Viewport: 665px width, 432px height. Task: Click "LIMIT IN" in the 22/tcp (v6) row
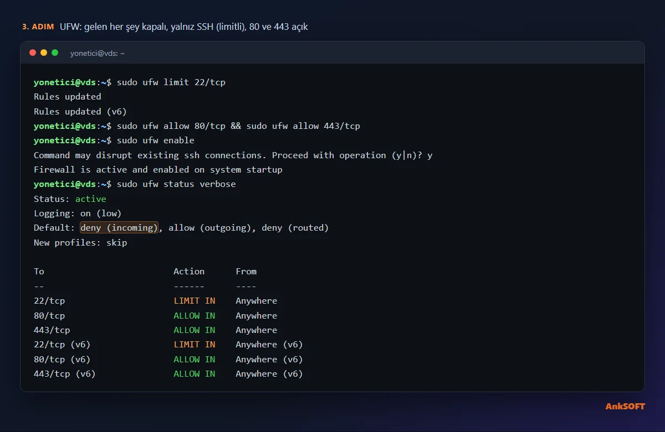pos(195,345)
